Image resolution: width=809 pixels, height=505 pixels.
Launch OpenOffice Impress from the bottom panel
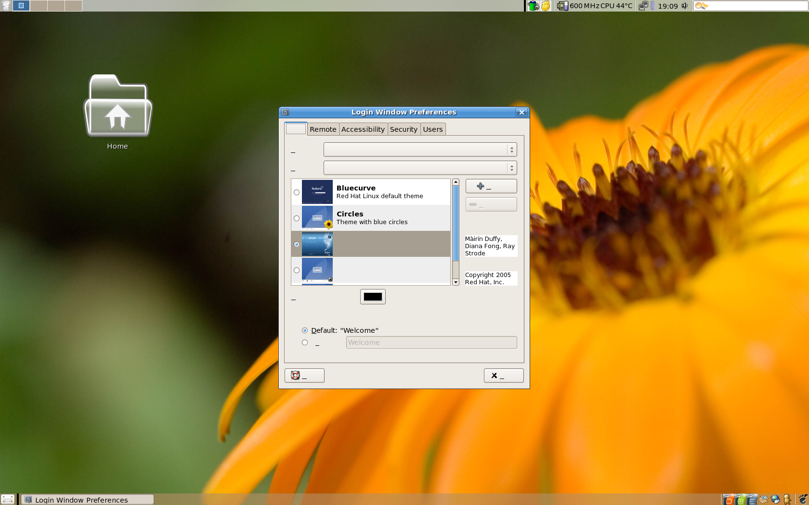729,500
